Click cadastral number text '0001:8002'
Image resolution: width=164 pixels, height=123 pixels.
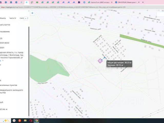[5, 43]
